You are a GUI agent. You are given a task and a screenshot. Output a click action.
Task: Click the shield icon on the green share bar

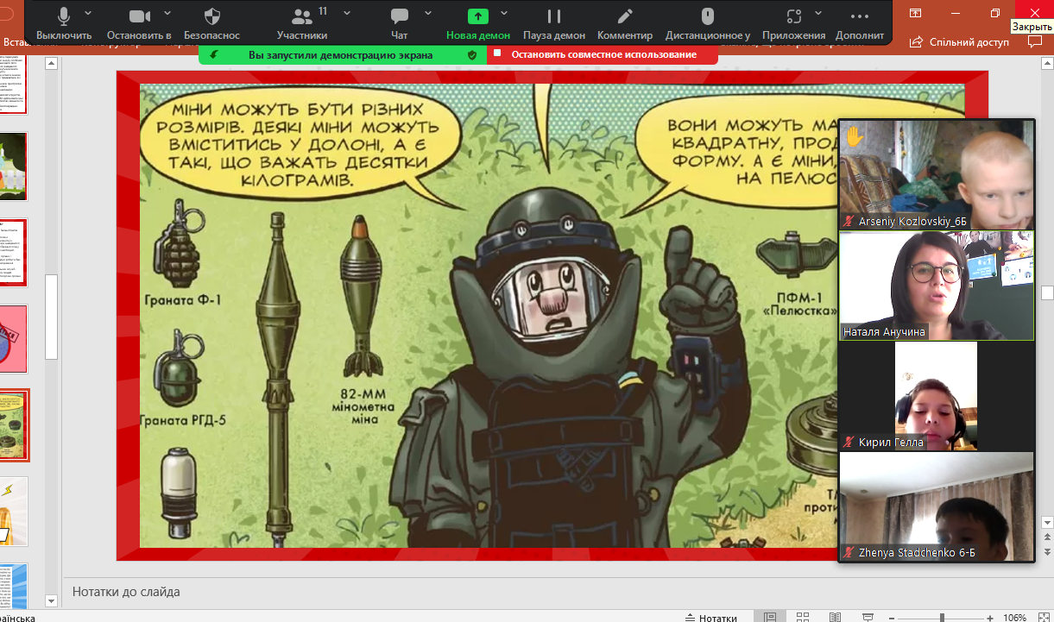(472, 54)
